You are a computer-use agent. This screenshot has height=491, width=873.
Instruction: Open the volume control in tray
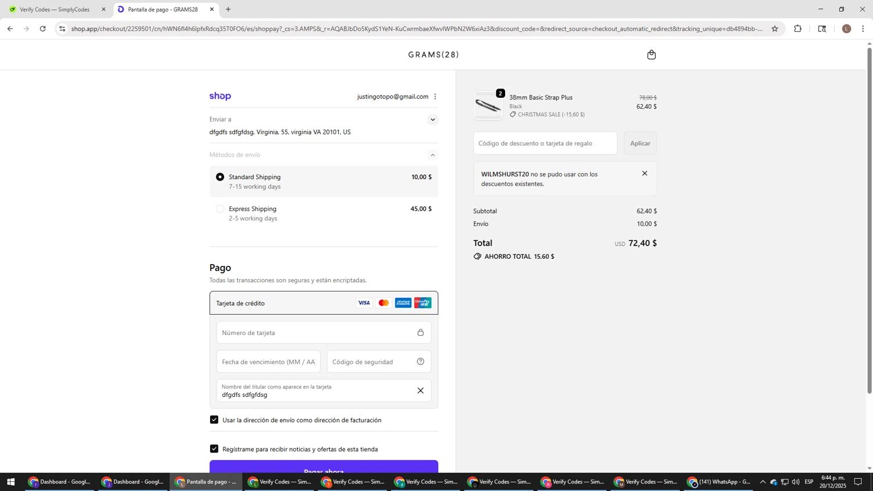[x=796, y=482]
